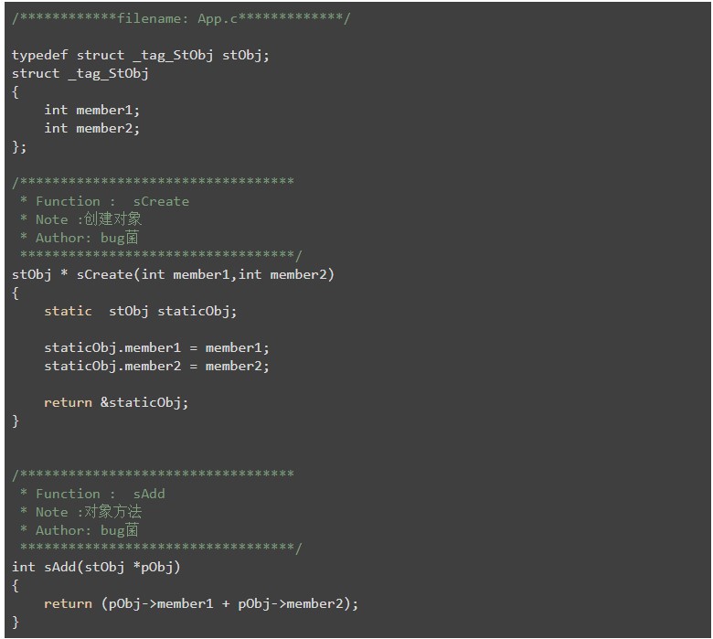
Task: Click the App.c filename comment line
Action: [x=180, y=18]
